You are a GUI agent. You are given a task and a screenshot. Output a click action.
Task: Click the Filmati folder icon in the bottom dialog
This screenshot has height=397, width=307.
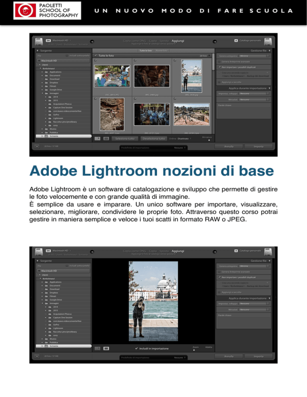(x=46, y=296)
